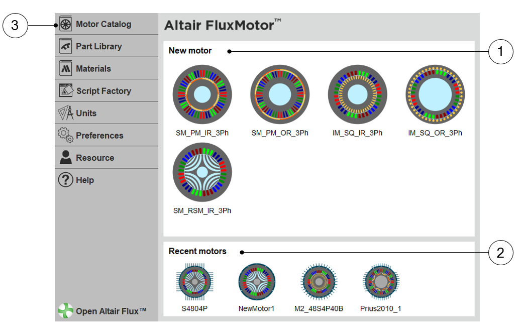Open recent motor NewMotor1
The image size is (521, 333).
pos(257,282)
